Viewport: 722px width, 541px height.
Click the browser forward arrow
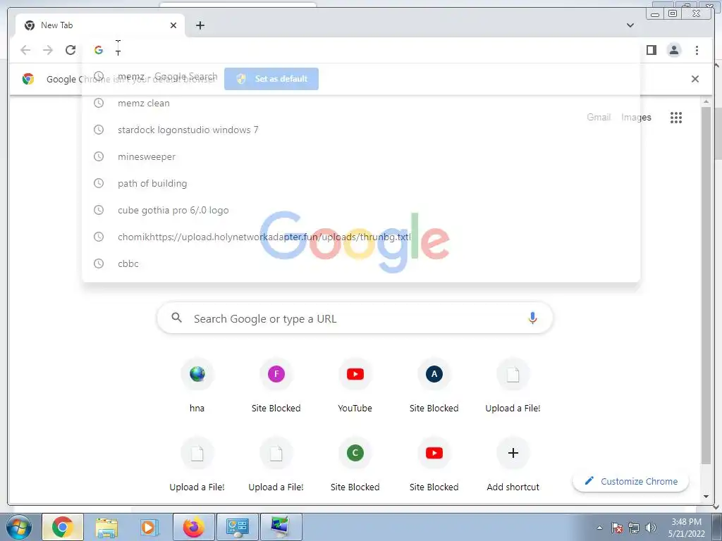(x=48, y=50)
